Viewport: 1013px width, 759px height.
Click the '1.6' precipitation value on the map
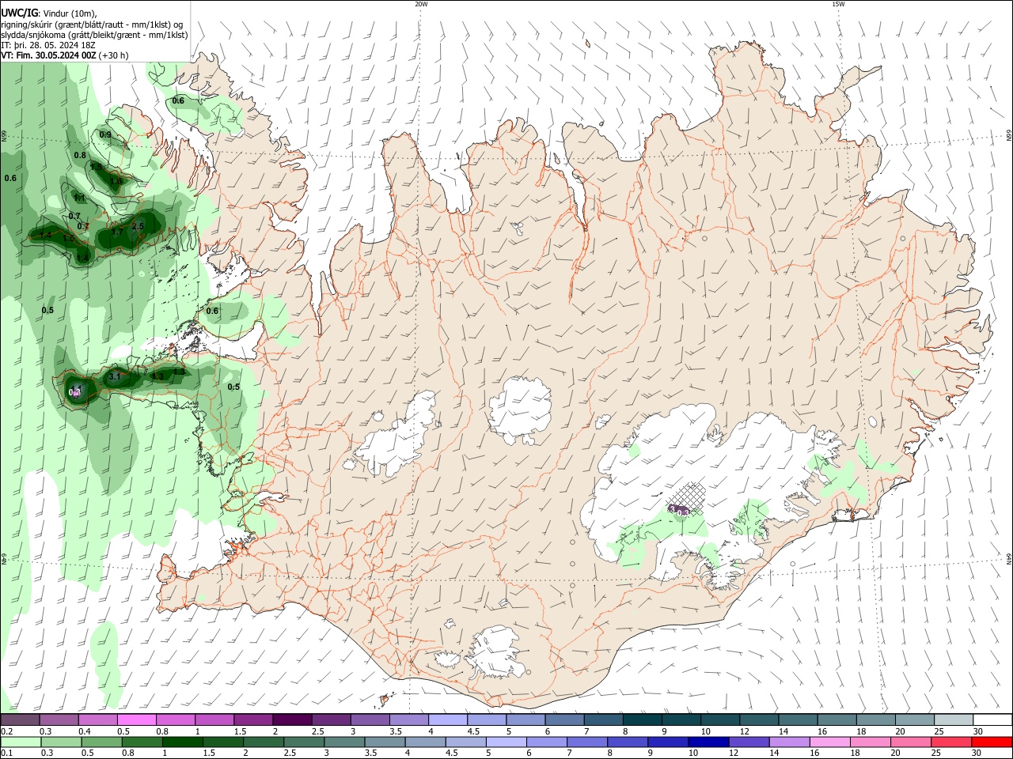[116, 182]
